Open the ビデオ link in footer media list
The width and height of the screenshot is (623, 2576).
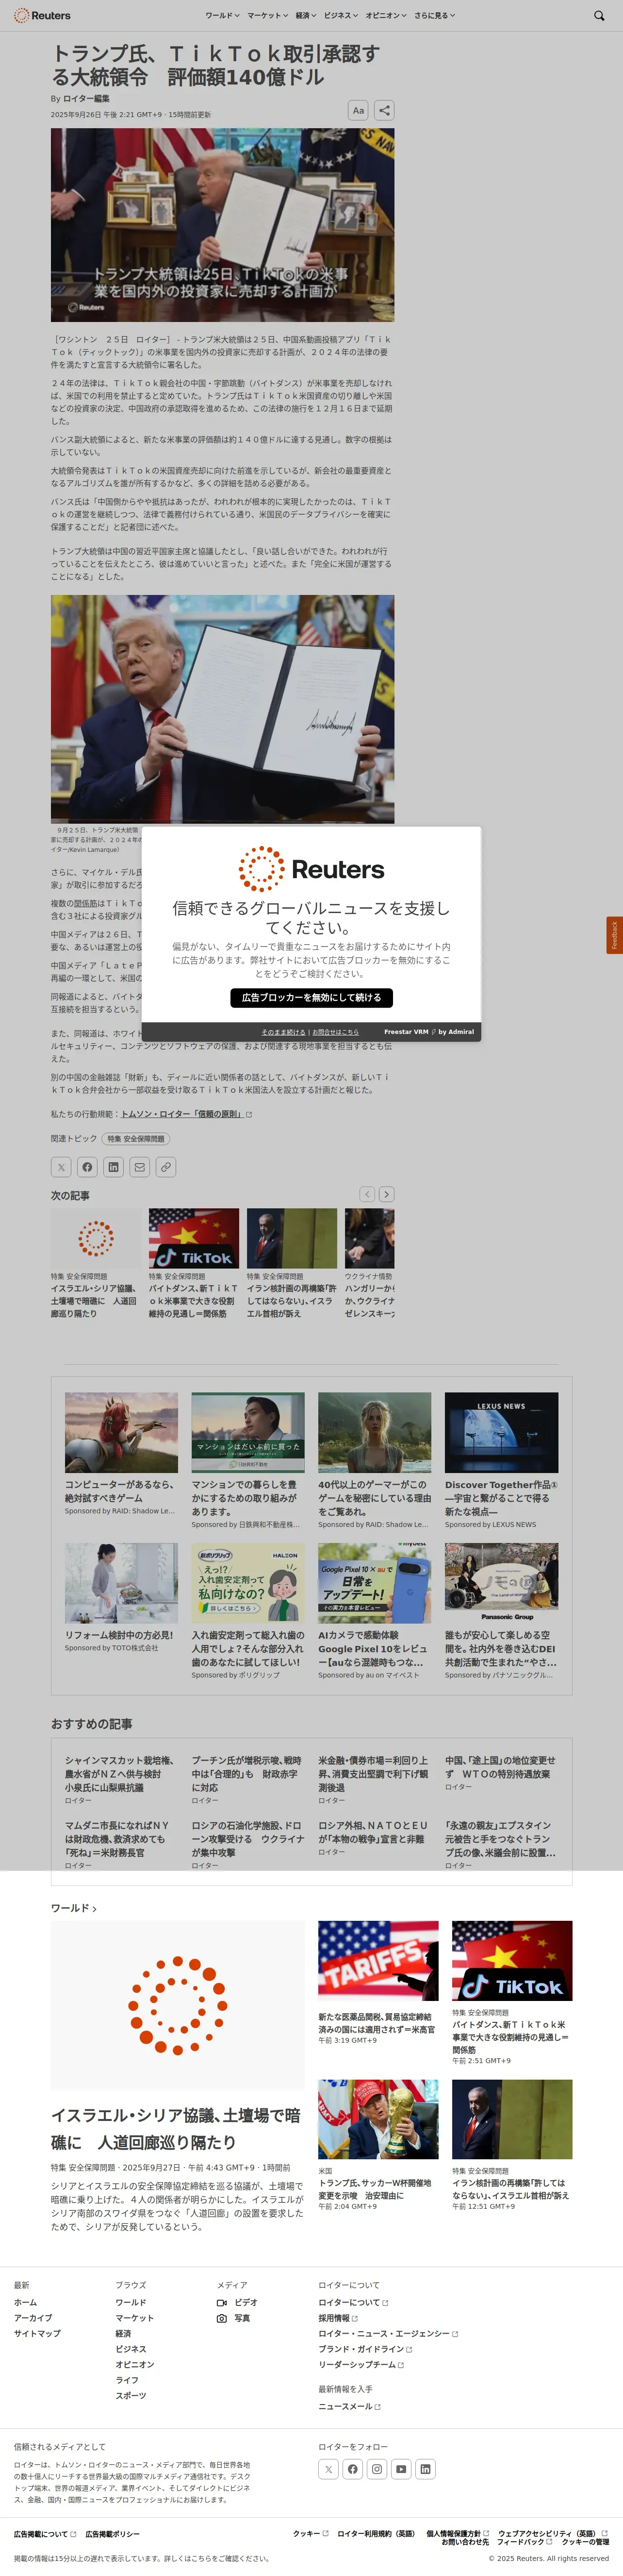(238, 2302)
